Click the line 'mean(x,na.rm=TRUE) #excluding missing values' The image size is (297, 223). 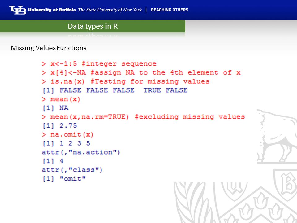pyautogui.click(x=143, y=117)
